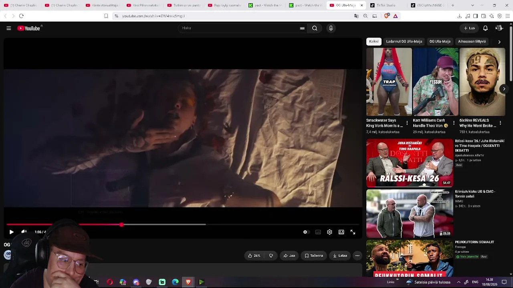Switch player to theater mode
The image size is (513, 288).
pos(341,232)
